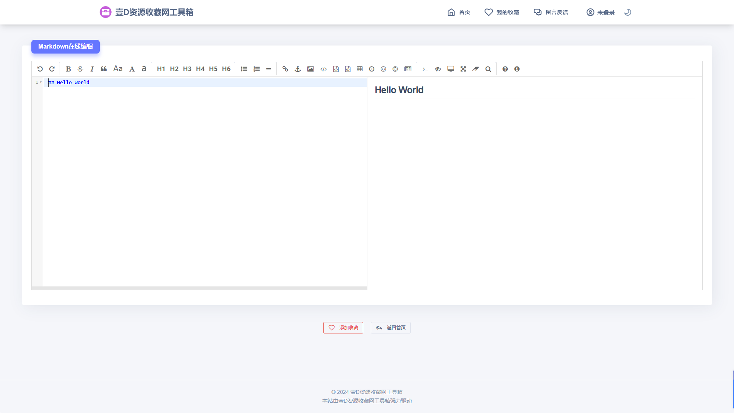Toggle fullscreen arrows icon

pyautogui.click(x=463, y=69)
